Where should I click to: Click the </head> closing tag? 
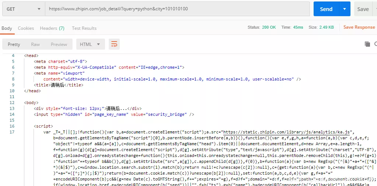(32, 91)
